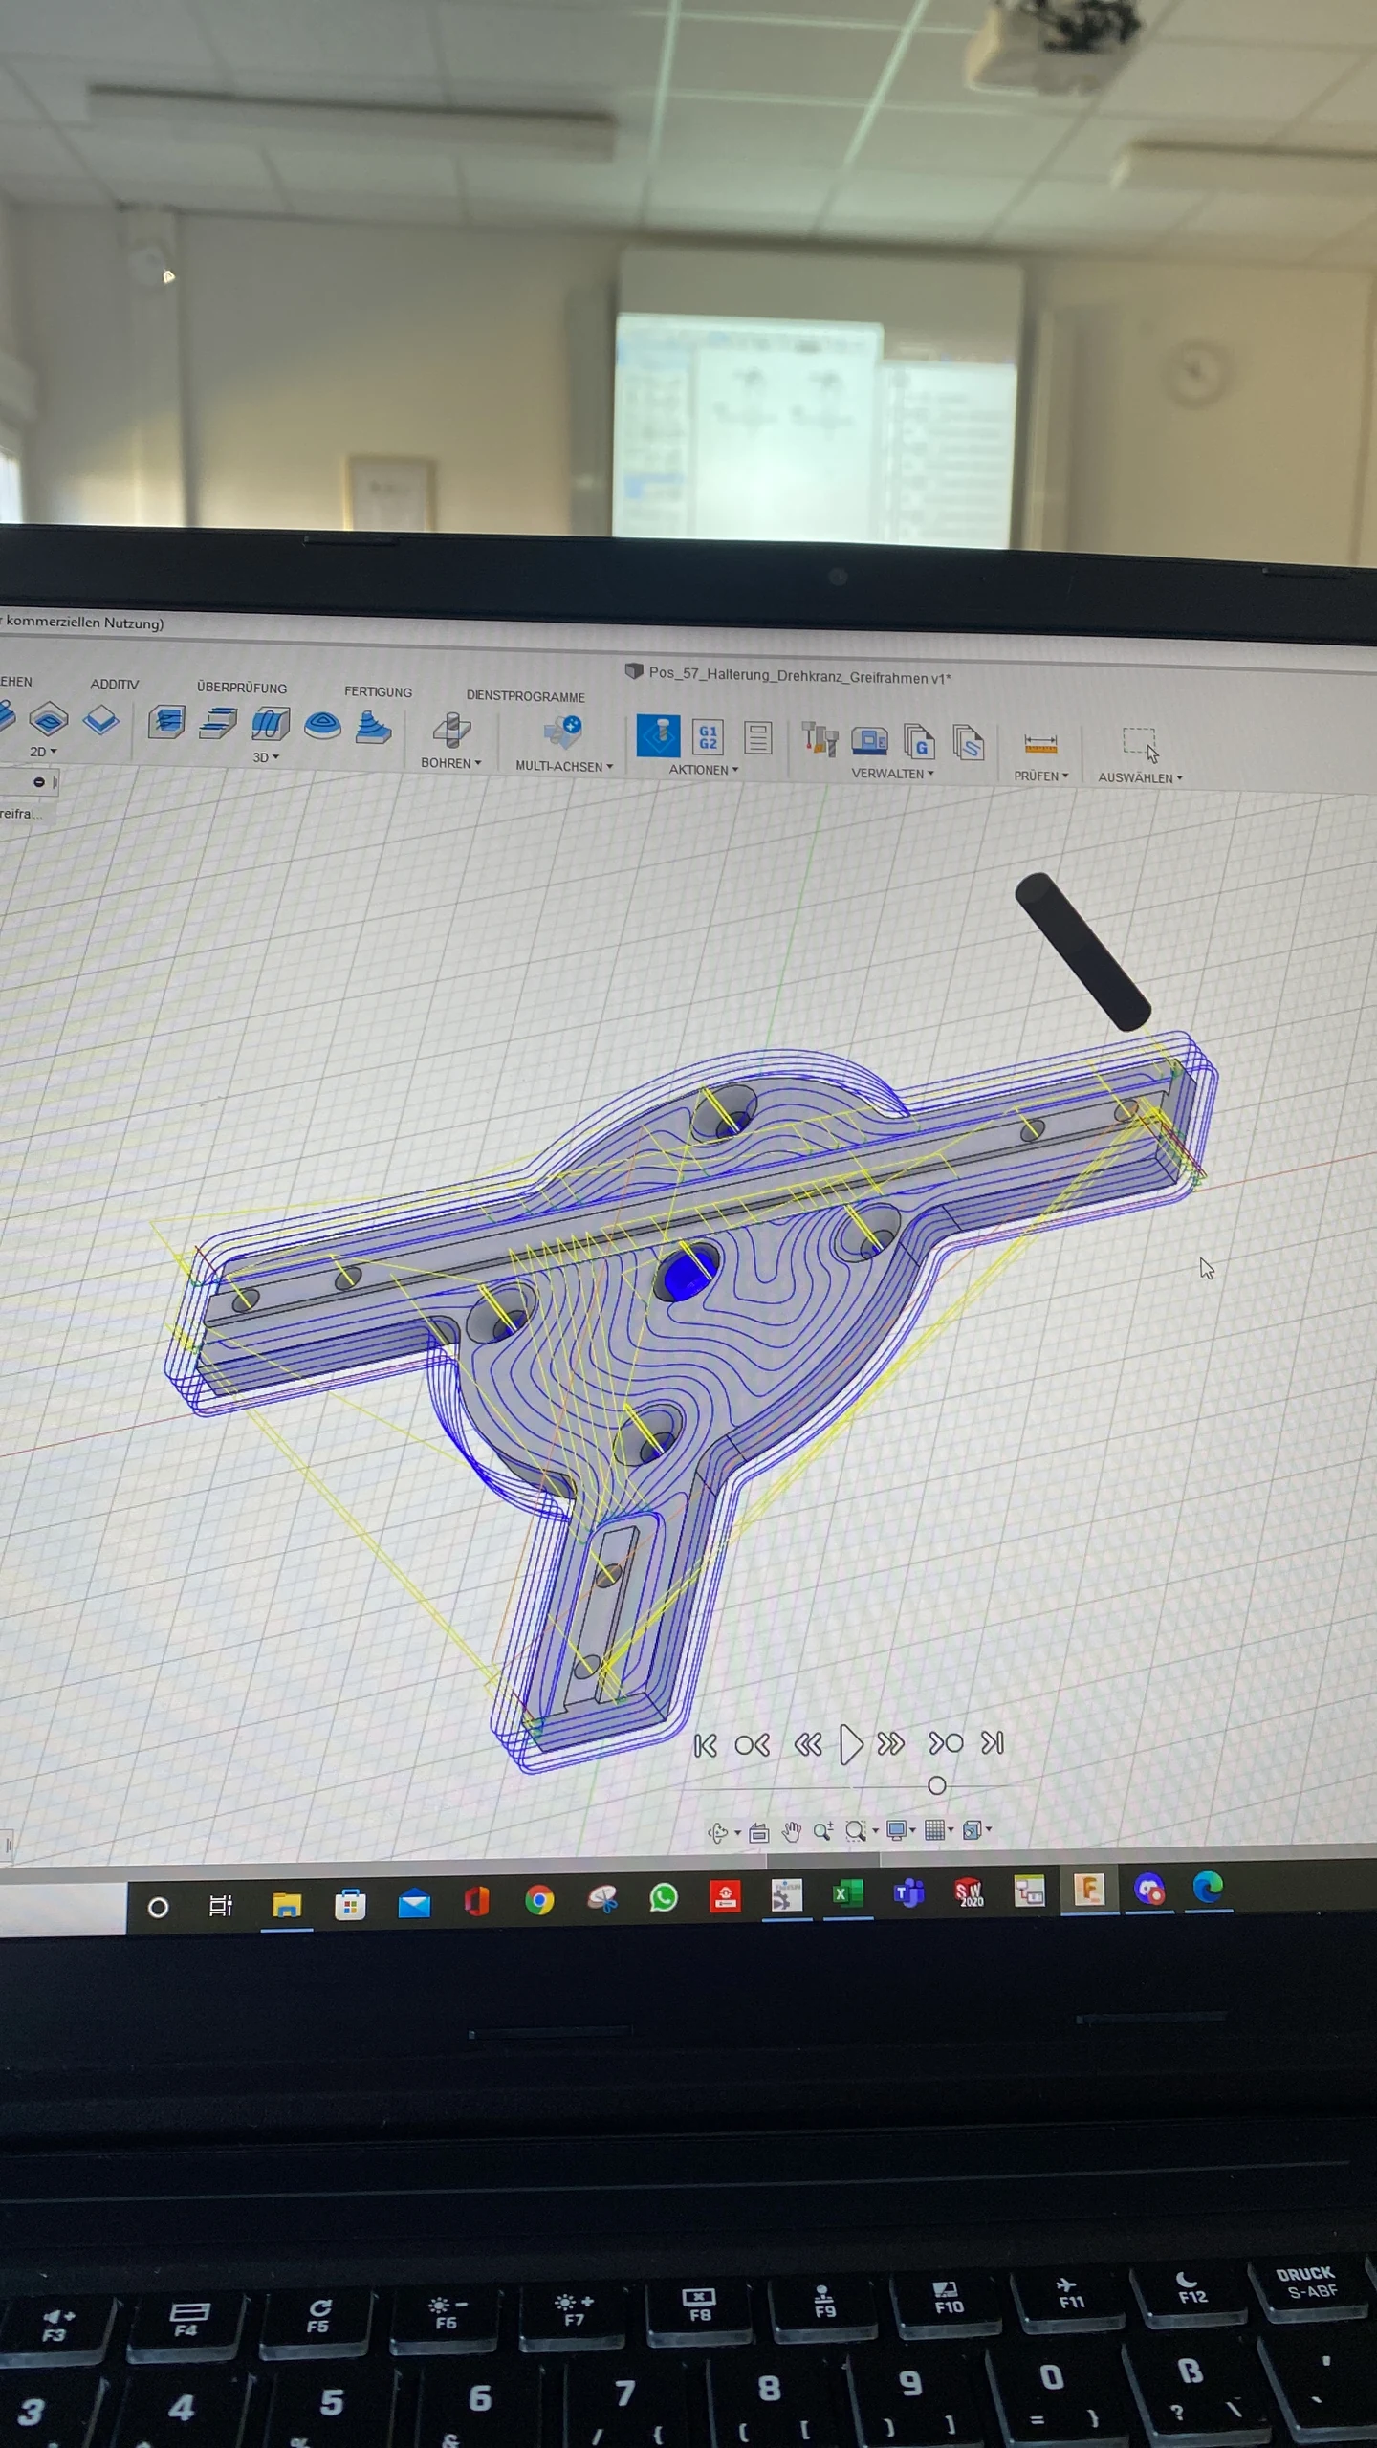Open the Prüfen dropdown
This screenshot has width=1377, height=2448.
coord(1041,776)
